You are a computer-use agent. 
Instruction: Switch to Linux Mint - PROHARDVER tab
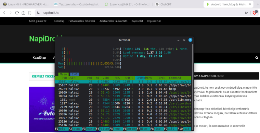tap(26, 4)
